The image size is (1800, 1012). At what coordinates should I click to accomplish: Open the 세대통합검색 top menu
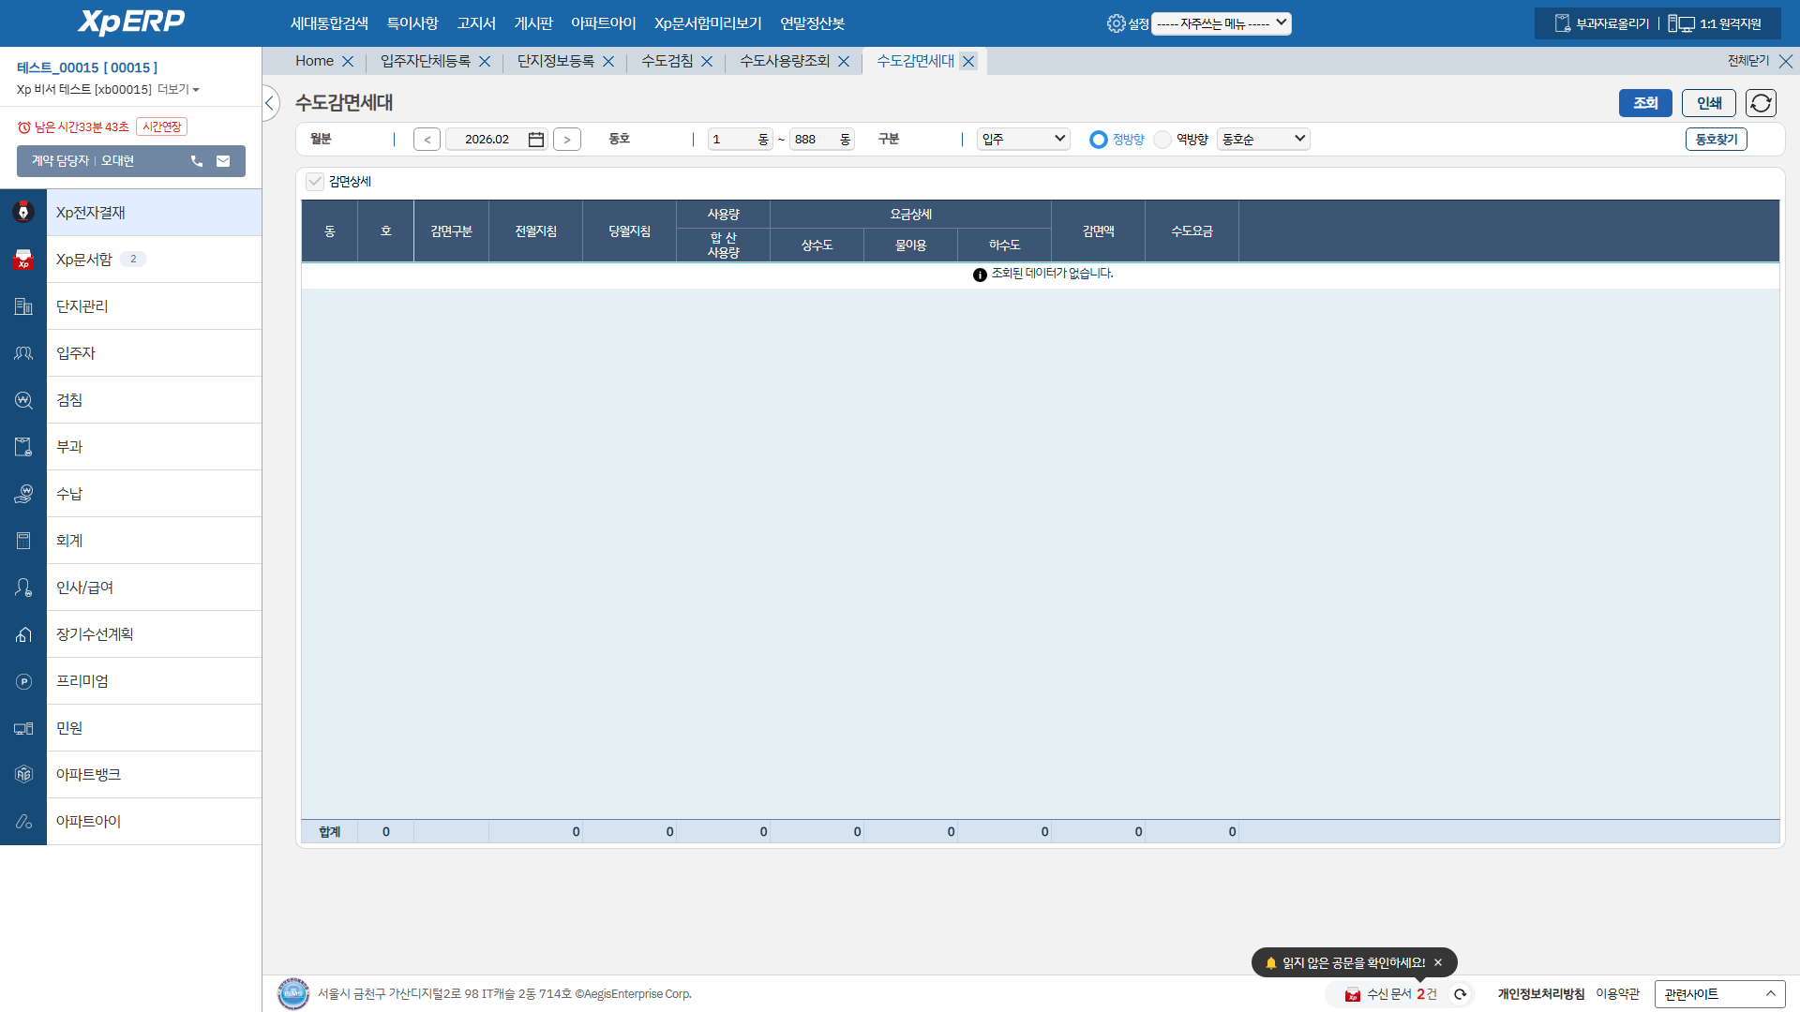[329, 23]
